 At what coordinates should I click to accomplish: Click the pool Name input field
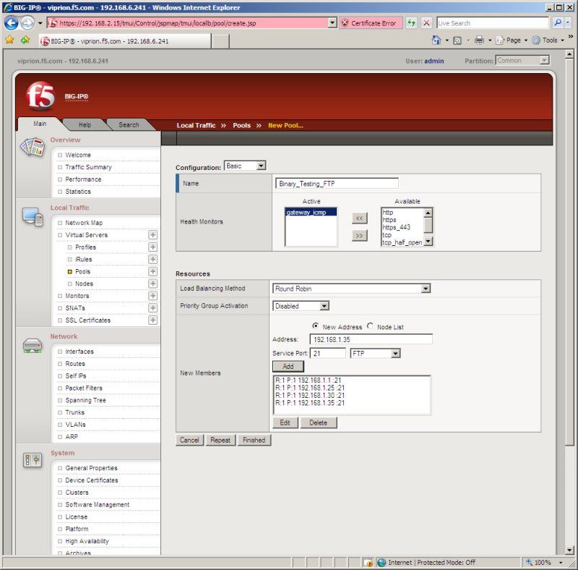point(337,184)
